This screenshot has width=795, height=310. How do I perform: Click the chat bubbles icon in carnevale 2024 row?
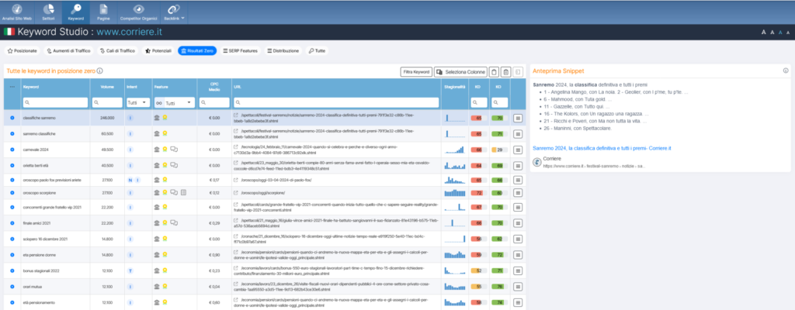(174, 150)
